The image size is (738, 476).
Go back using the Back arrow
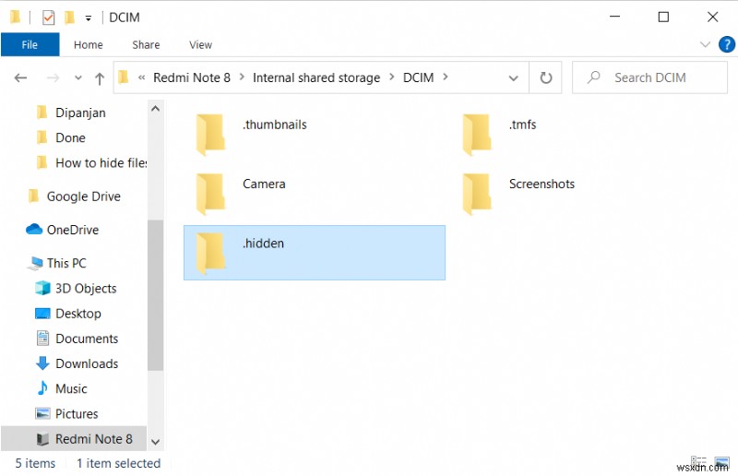pyautogui.click(x=21, y=78)
